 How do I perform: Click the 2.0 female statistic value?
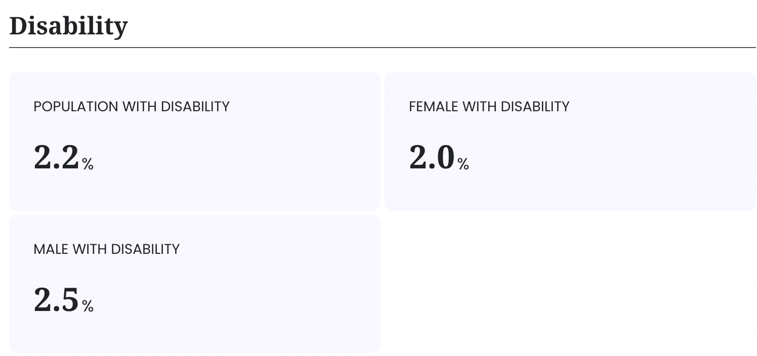pyautogui.click(x=432, y=157)
